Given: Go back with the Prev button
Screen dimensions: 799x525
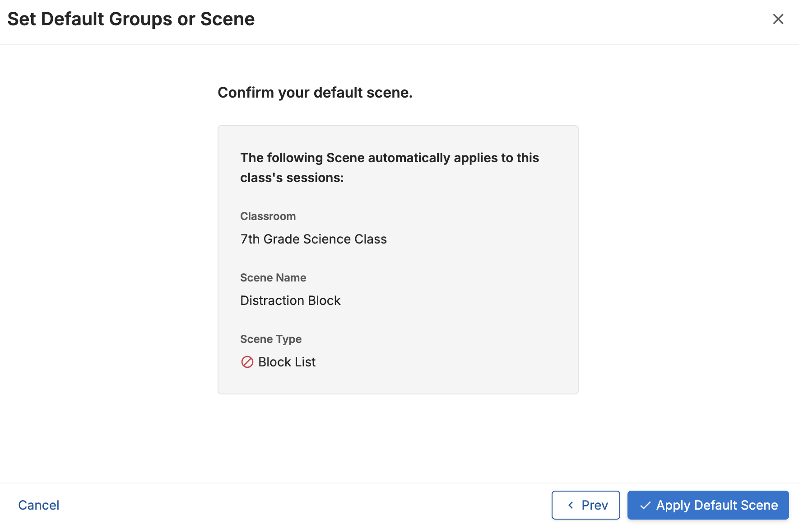Looking at the screenshot, I should 585,505.
